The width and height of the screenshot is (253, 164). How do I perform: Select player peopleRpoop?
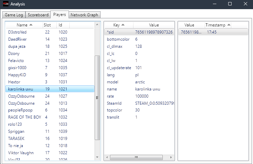[x=50, y=110]
